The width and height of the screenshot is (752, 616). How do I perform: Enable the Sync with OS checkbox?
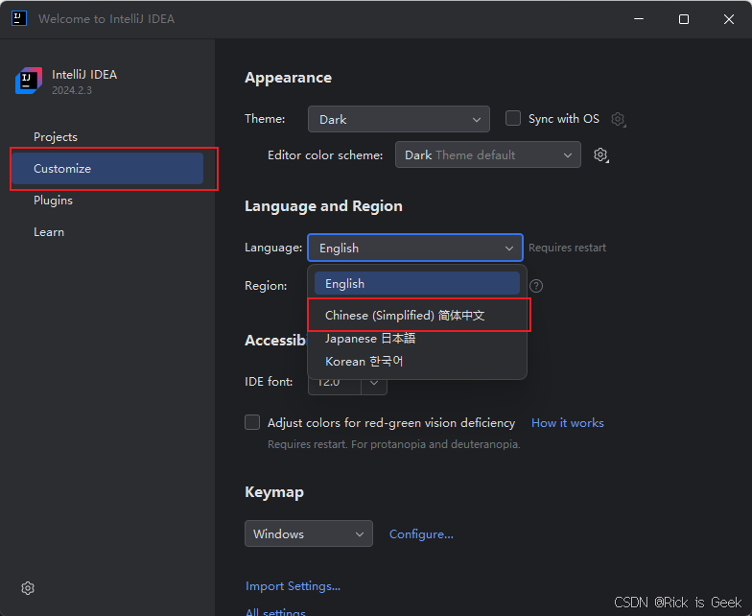pos(513,119)
